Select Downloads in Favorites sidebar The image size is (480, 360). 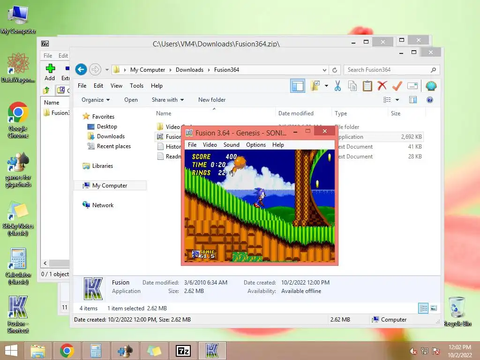click(111, 136)
